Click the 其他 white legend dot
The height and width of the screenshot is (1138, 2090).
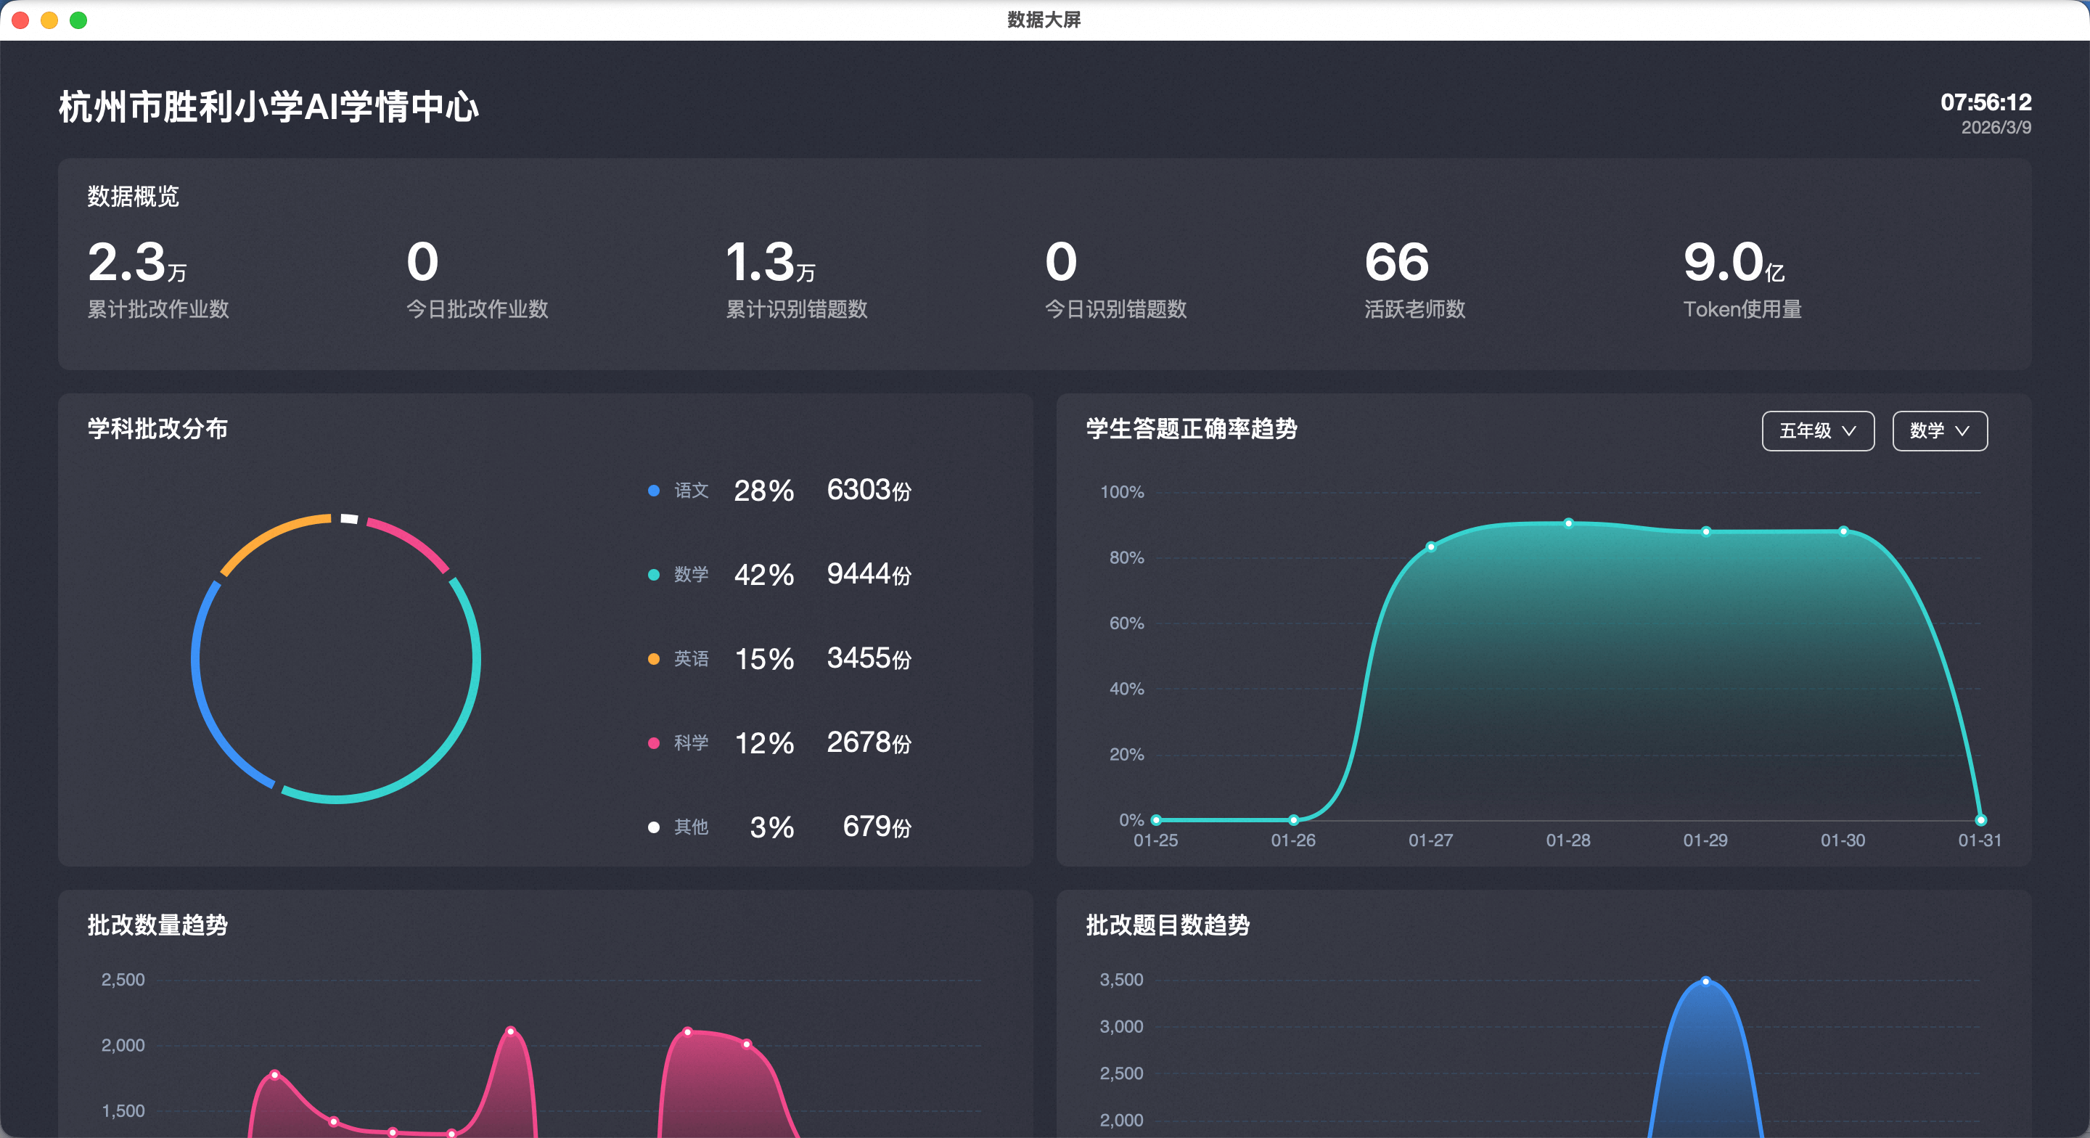click(x=653, y=827)
